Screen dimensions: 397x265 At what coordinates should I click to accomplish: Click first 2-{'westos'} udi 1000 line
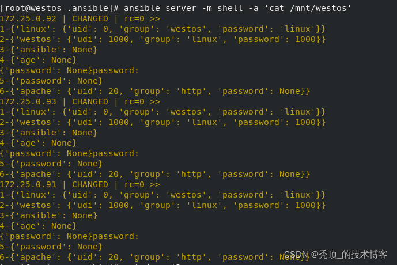click(x=163, y=40)
